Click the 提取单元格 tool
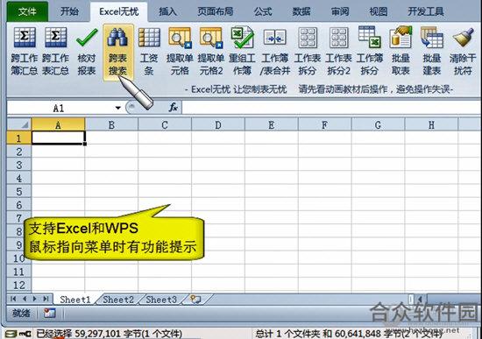Viewport: 482px width, 339px height. [x=180, y=52]
